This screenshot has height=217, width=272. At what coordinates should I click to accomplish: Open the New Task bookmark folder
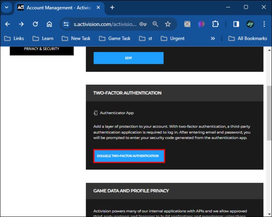[76, 38]
